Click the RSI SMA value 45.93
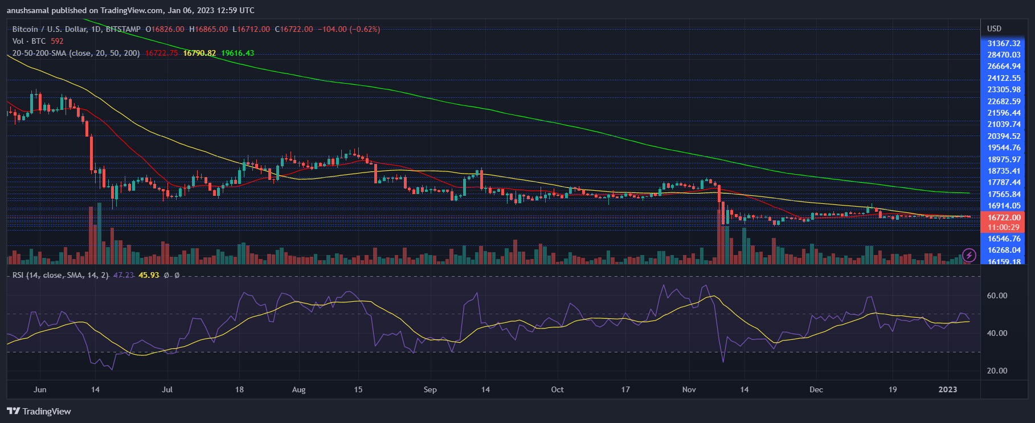The width and height of the screenshot is (1035, 423). (149, 275)
